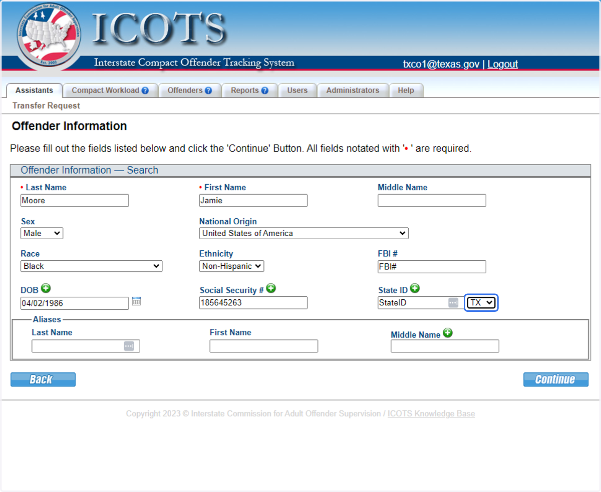Open the DOB calendar picker icon
601x492 pixels.
136,301
